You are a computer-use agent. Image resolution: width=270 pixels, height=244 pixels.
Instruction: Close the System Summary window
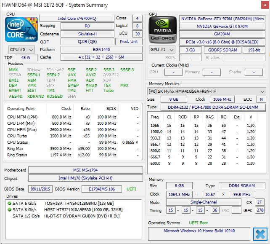(265, 5)
